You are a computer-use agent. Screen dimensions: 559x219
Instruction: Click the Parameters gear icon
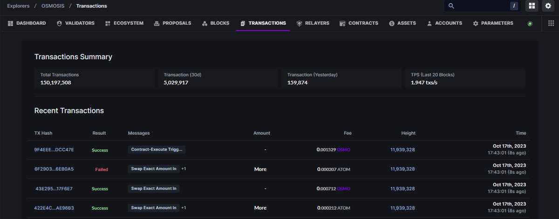coord(476,23)
